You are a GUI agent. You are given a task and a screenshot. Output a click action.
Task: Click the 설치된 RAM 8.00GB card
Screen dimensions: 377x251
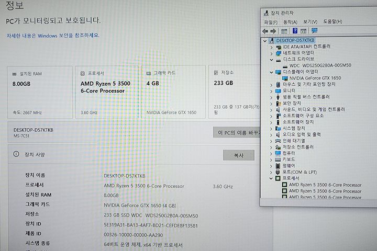click(40, 93)
